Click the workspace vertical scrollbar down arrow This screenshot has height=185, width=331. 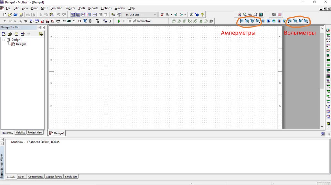(322, 127)
